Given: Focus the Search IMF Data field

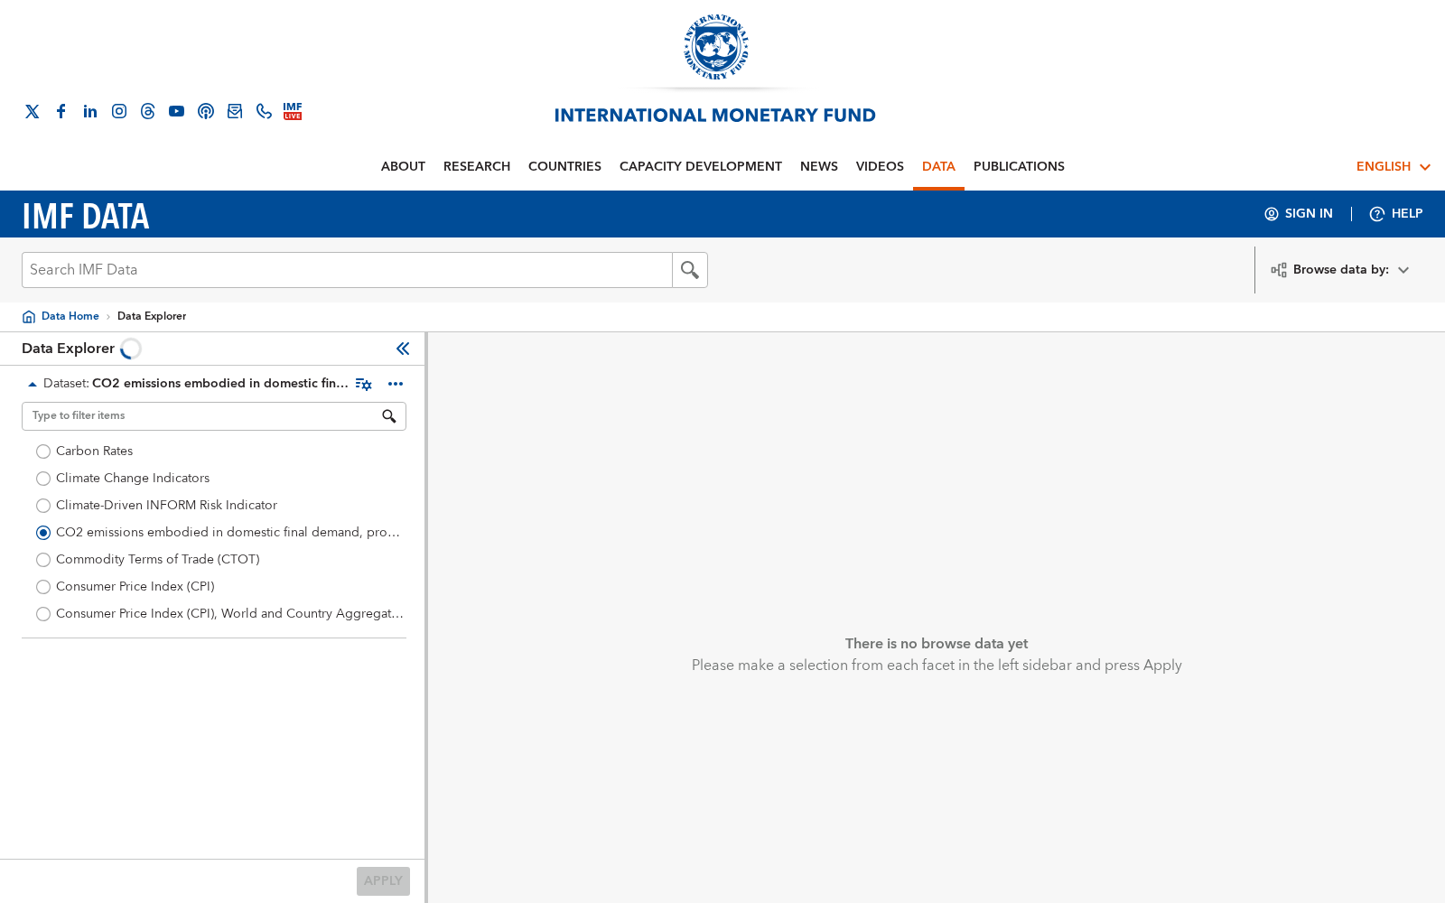Looking at the screenshot, I should click(x=347, y=270).
